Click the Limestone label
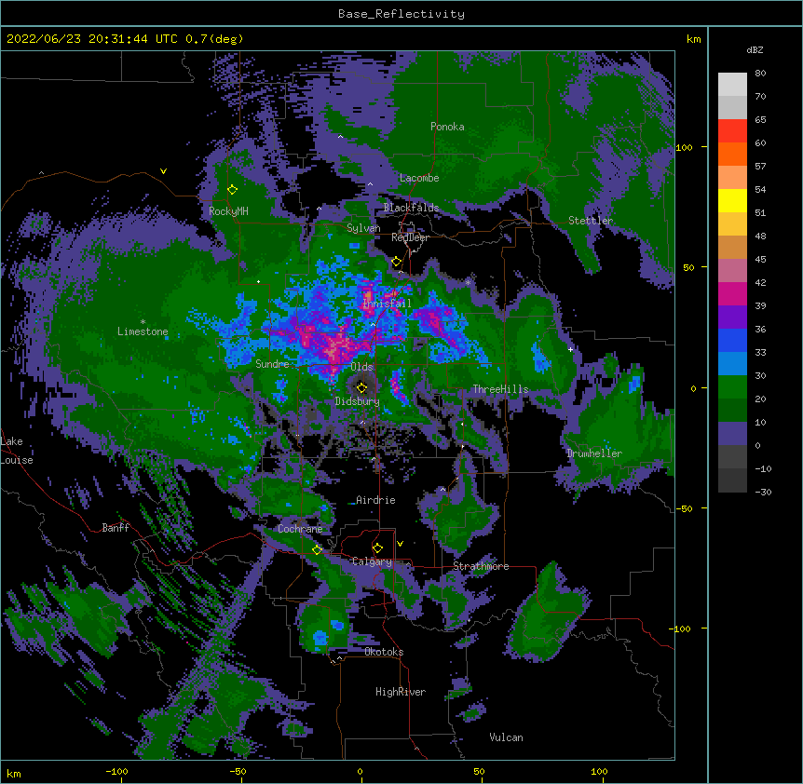This screenshot has width=803, height=784. [143, 331]
